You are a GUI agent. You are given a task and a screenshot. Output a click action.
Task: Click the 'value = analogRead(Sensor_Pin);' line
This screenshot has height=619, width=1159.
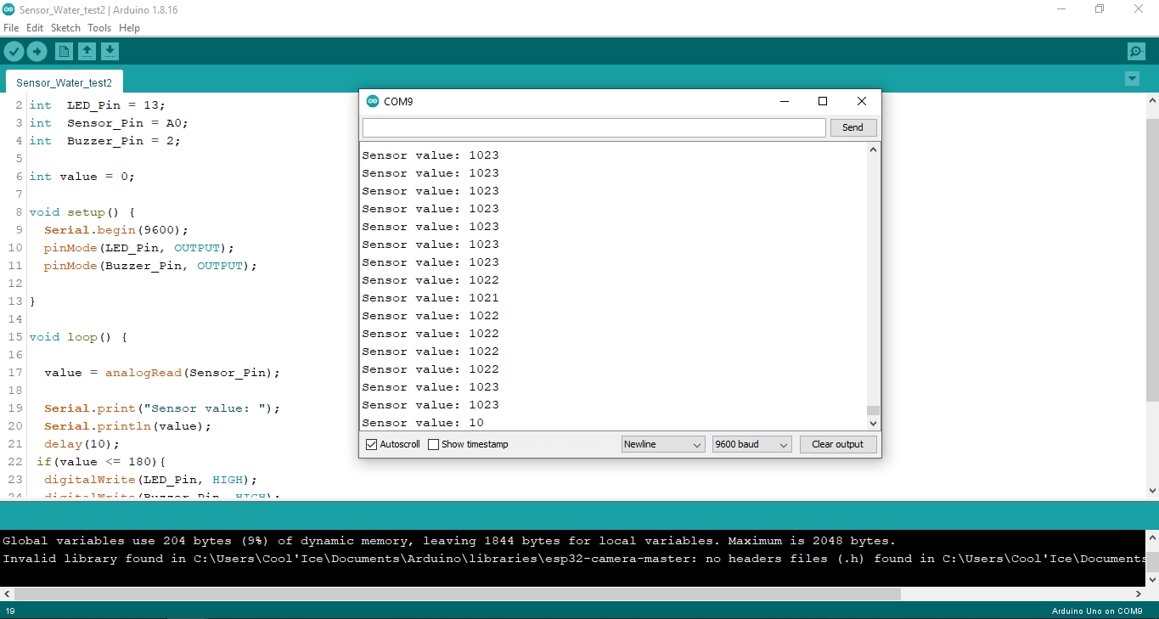click(162, 373)
